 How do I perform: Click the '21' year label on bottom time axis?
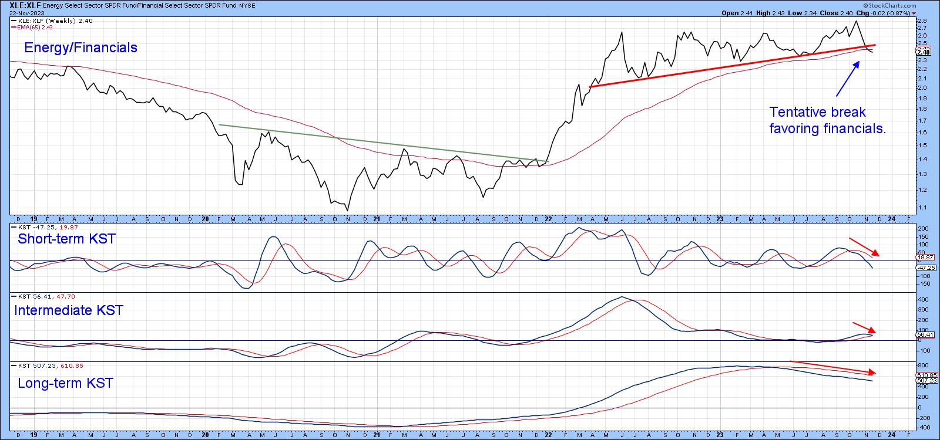coord(376,435)
